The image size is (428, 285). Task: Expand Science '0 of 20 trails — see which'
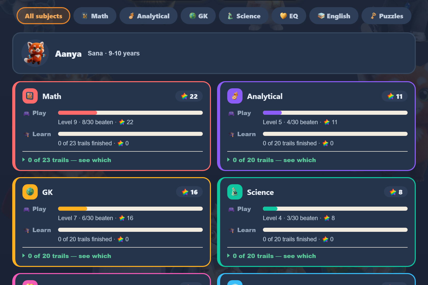click(272, 256)
